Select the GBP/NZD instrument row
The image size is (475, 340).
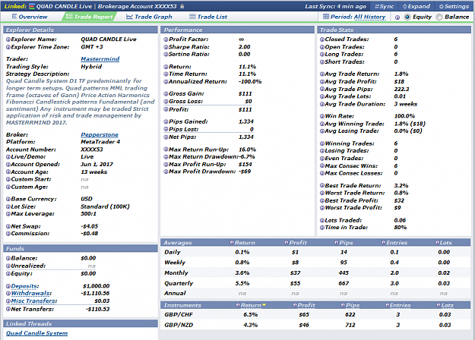(315, 325)
